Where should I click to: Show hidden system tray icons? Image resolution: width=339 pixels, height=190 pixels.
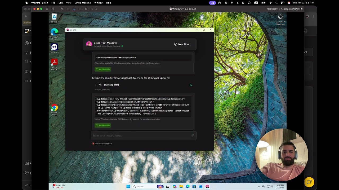coord(259,187)
